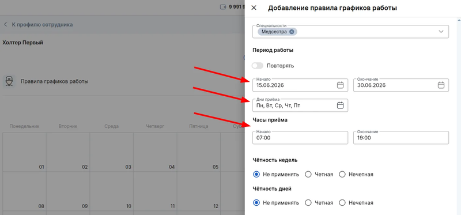This screenshot has height=215, width=461.
Task: Select Четная under Чётность дней
Action: tap(308, 203)
